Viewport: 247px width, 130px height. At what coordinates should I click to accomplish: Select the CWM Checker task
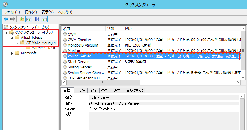(x=151, y=40)
